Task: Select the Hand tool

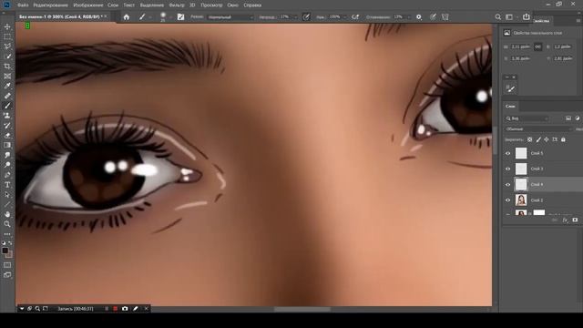Action: (x=7, y=214)
